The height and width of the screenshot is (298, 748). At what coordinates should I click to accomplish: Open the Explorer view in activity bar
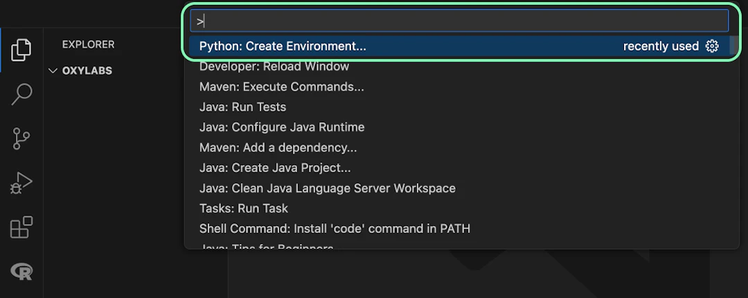click(x=21, y=50)
